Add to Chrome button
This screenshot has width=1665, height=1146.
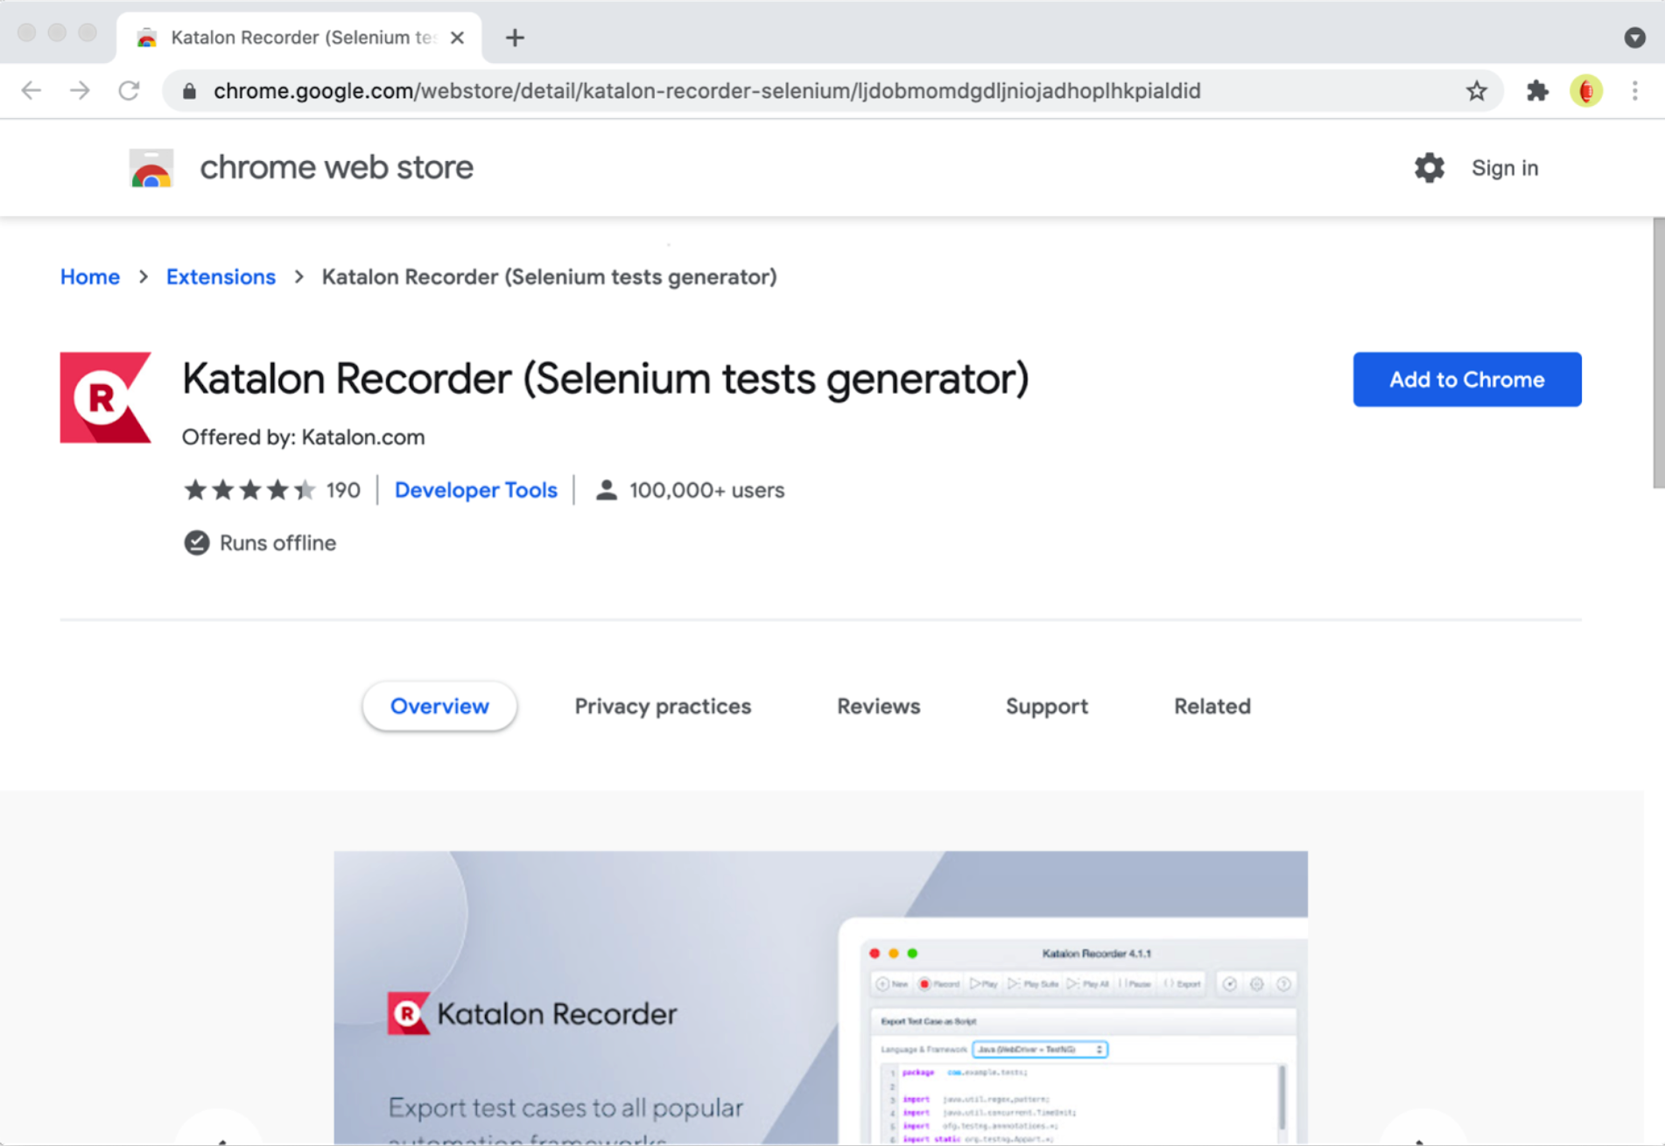click(x=1466, y=380)
